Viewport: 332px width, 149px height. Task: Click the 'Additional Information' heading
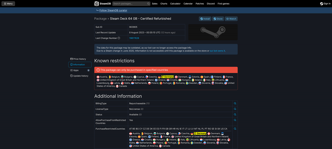118,96
